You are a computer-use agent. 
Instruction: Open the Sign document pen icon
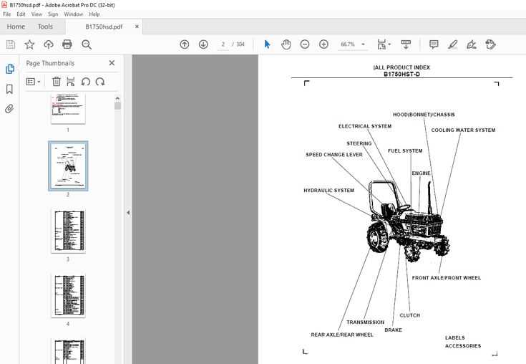472,44
